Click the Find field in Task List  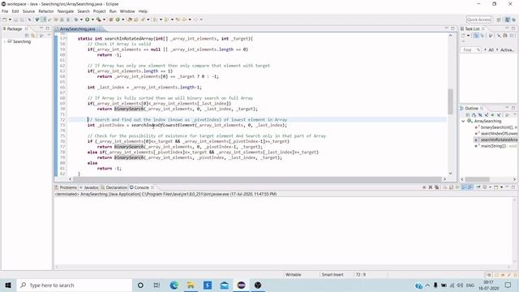coord(470,49)
